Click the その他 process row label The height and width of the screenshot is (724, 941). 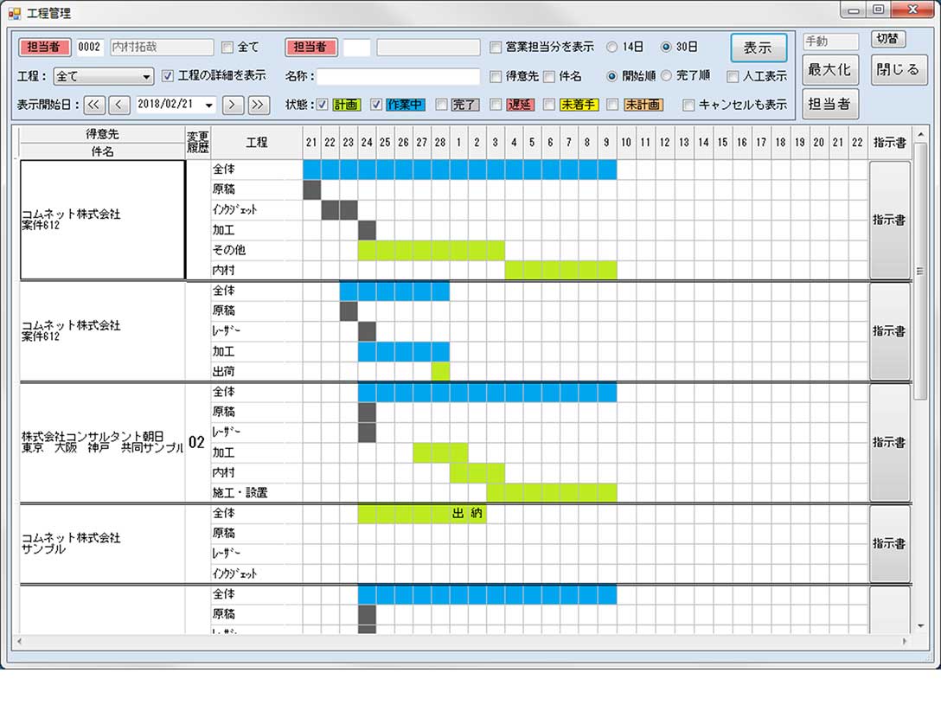coord(228,250)
